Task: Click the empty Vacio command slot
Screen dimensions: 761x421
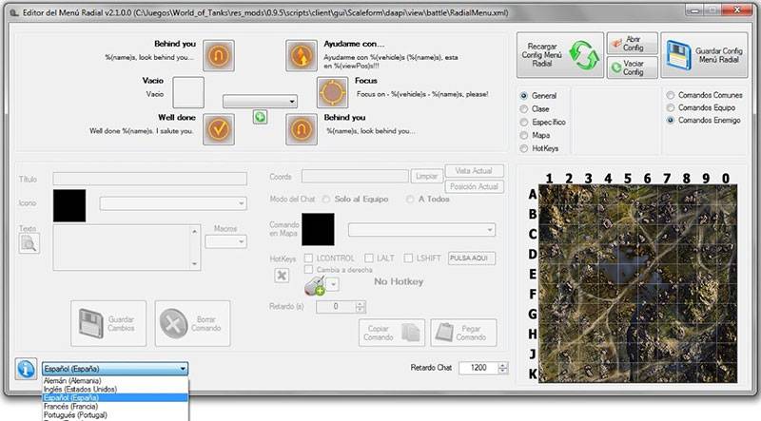Action: 188,92
